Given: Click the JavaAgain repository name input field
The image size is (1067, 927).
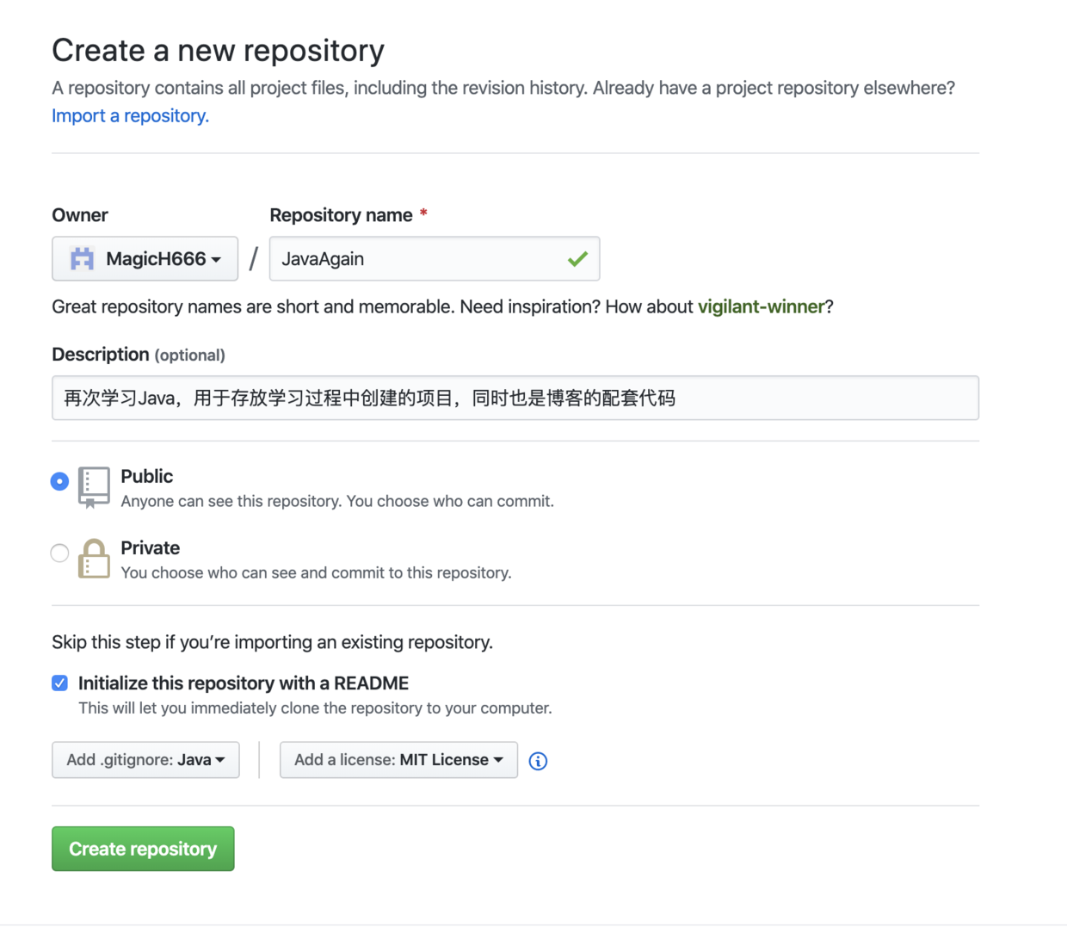Looking at the screenshot, I should point(413,258).
